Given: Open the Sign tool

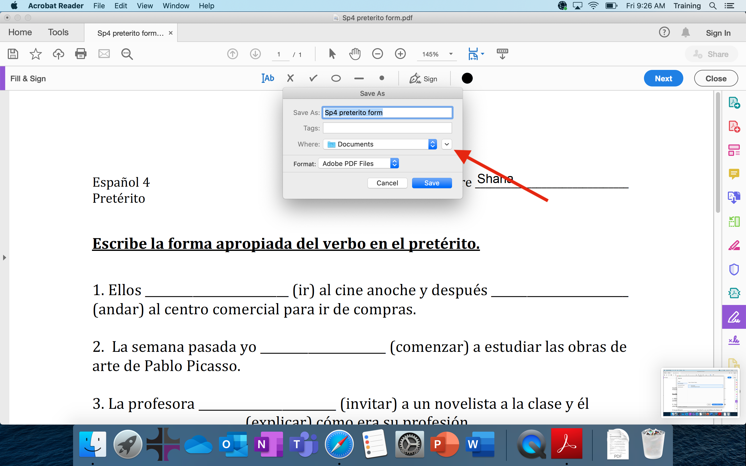Looking at the screenshot, I should pos(423,79).
